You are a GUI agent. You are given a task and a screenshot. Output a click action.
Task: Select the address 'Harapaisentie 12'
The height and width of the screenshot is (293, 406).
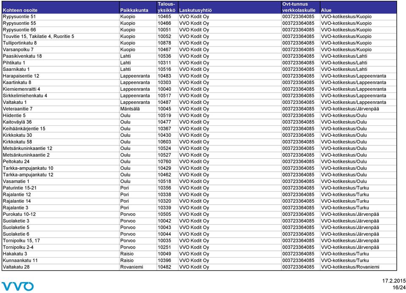click(x=21, y=76)
